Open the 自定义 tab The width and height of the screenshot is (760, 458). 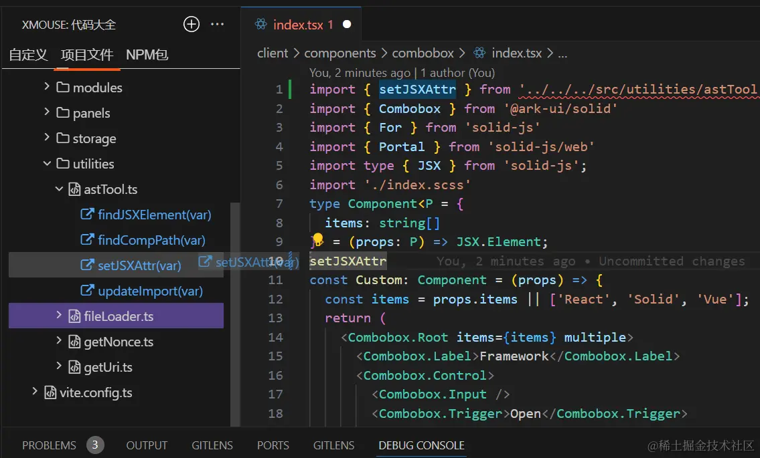28,55
